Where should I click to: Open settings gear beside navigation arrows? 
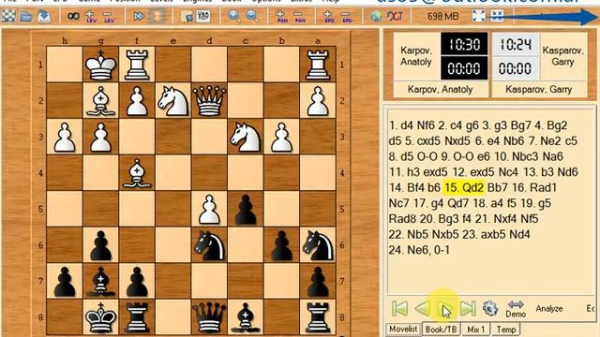(x=490, y=309)
